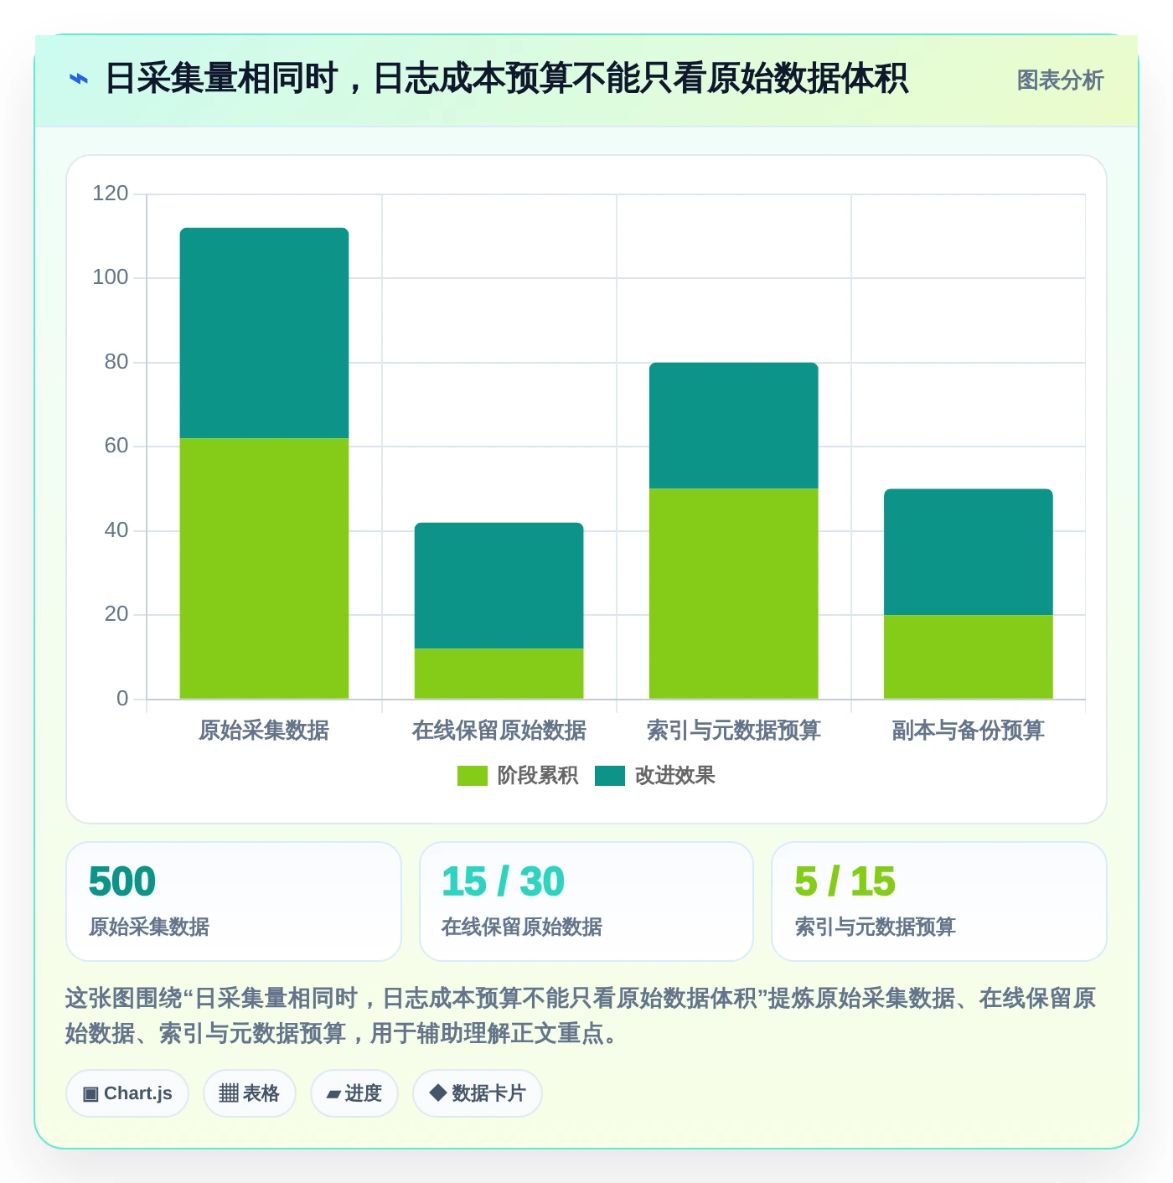Toggle the 阶段累积 legend color swatch
Screen dimensions: 1173x1183
[472, 776]
